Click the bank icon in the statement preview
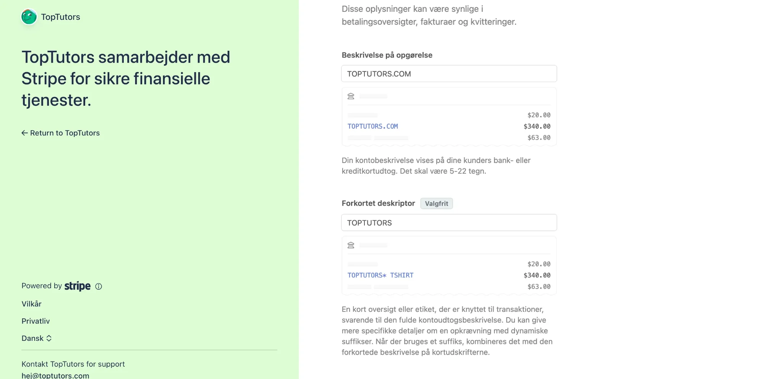 (x=351, y=96)
